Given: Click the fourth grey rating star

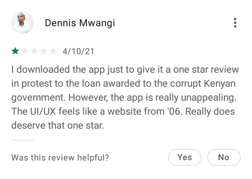Looking at the screenshot, I should pyautogui.click(x=44, y=51).
